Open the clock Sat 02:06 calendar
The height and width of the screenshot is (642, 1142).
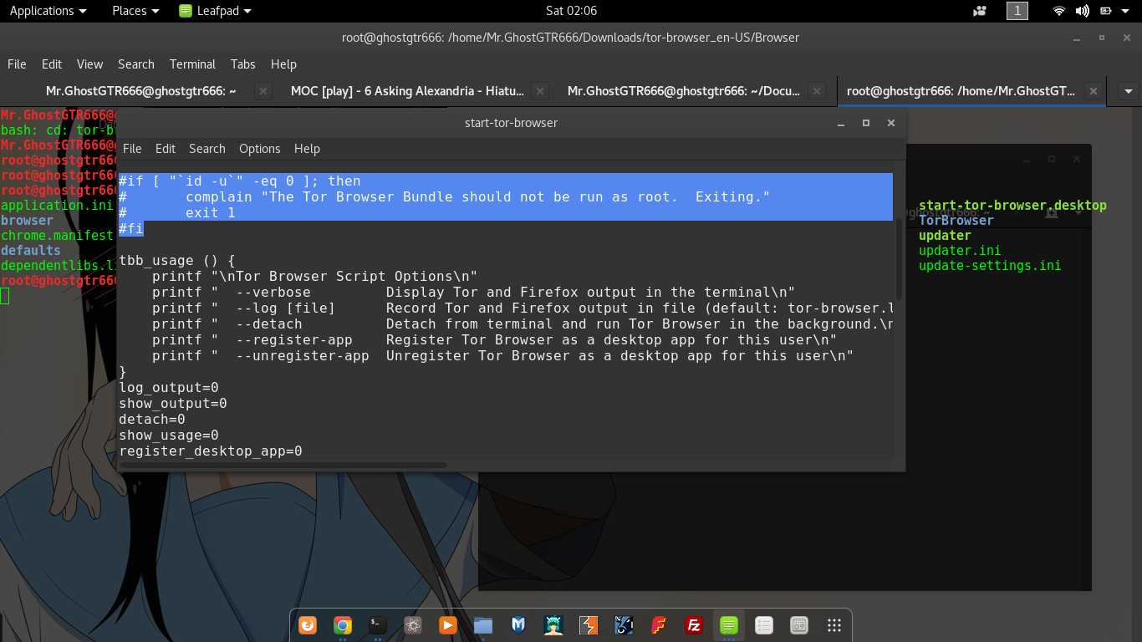pos(571,11)
